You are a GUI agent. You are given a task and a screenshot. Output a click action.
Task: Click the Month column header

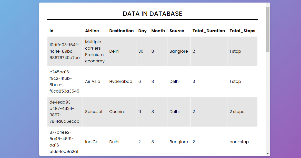click(x=158, y=31)
